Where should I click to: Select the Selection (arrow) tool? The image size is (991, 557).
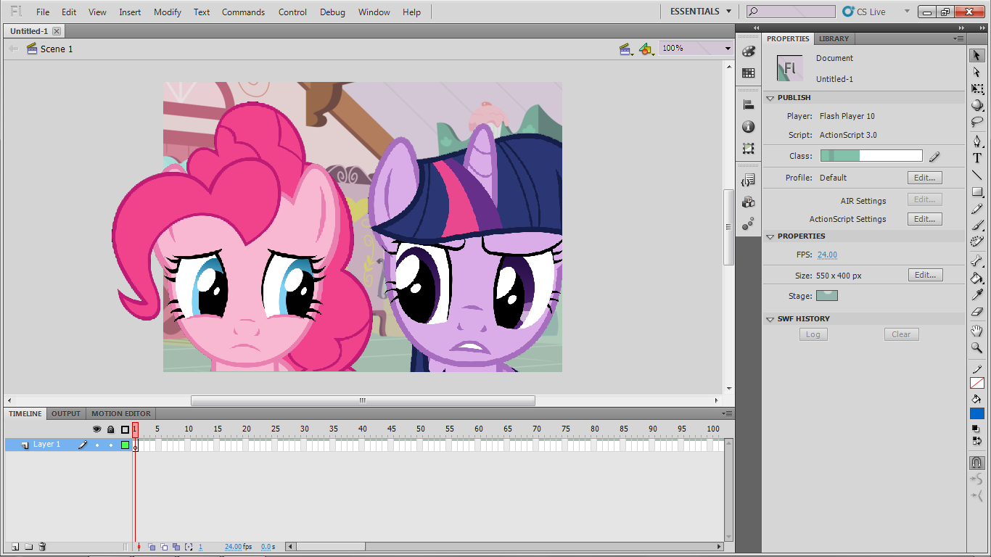pyautogui.click(x=977, y=55)
